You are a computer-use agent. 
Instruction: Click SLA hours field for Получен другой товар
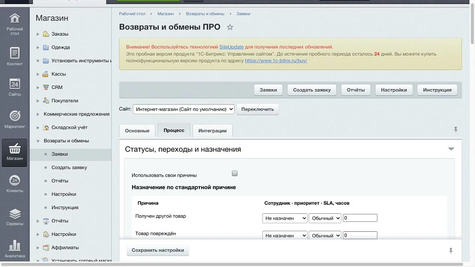(360, 218)
